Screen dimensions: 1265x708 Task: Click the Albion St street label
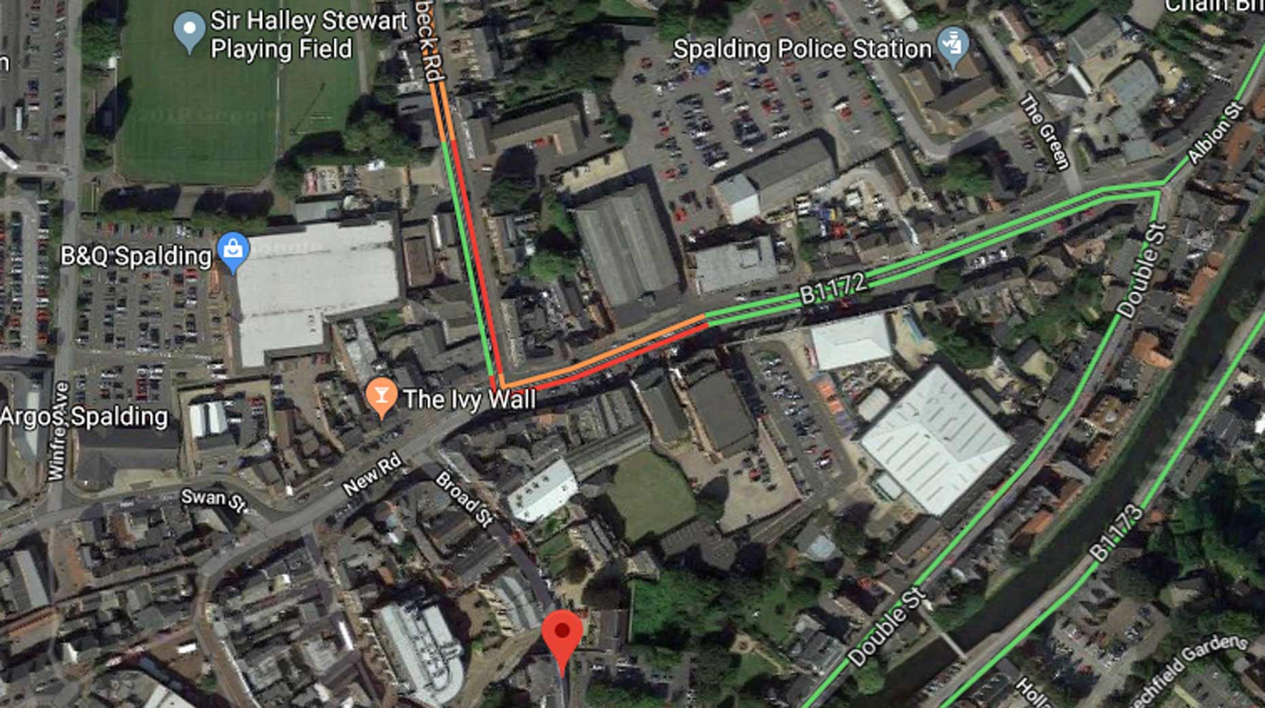click(1215, 132)
